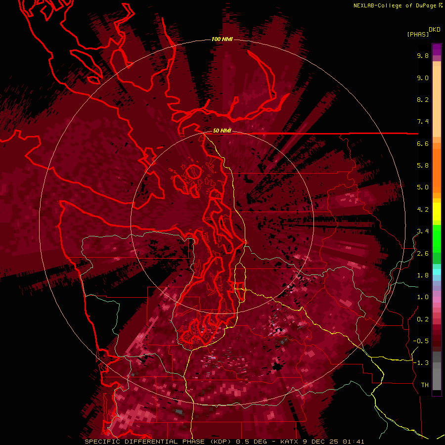Click the green segment of the color bar

coord(437,239)
